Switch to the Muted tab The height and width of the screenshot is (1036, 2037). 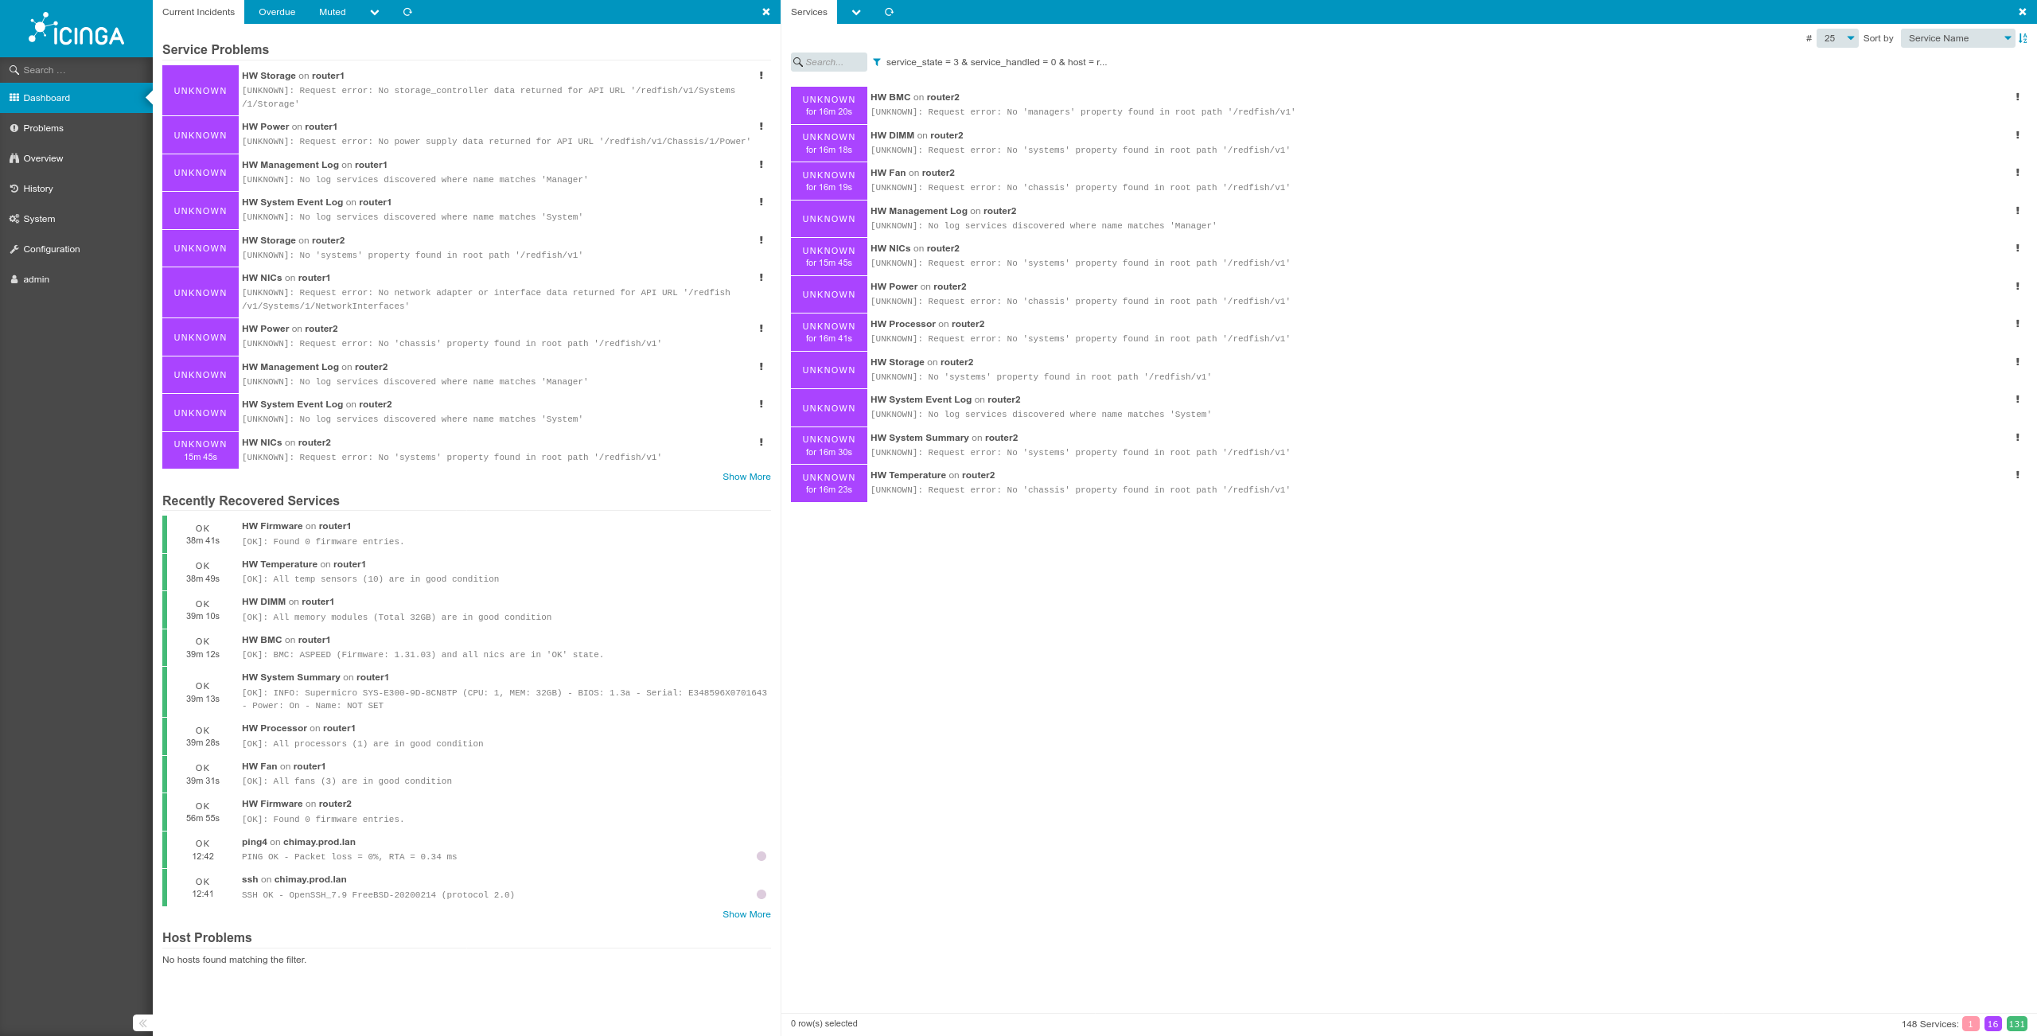pyautogui.click(x=332, y=12)
